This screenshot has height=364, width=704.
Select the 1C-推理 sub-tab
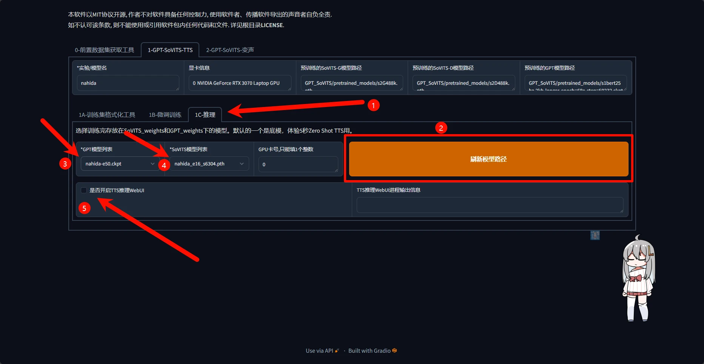(205, 115)
